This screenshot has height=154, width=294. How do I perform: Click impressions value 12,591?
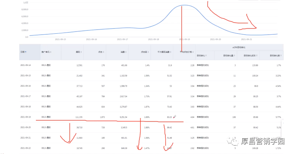tap(79, 66)
